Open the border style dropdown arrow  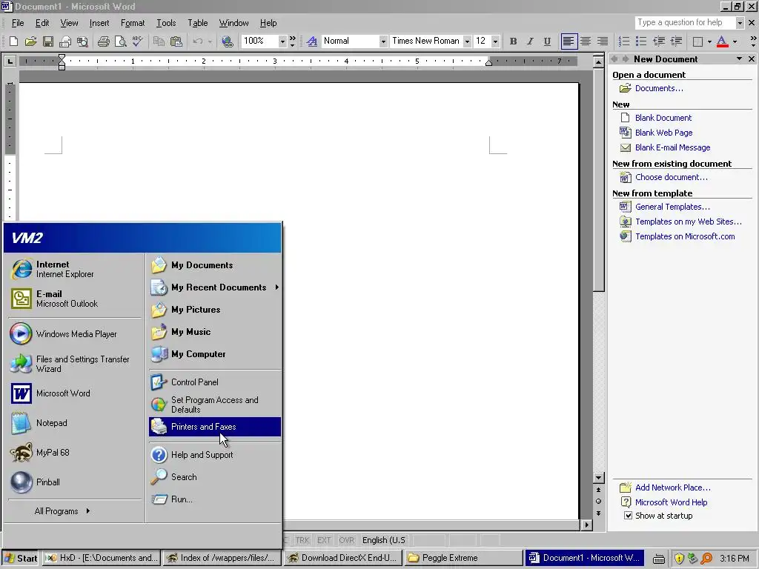pos(709,41)
